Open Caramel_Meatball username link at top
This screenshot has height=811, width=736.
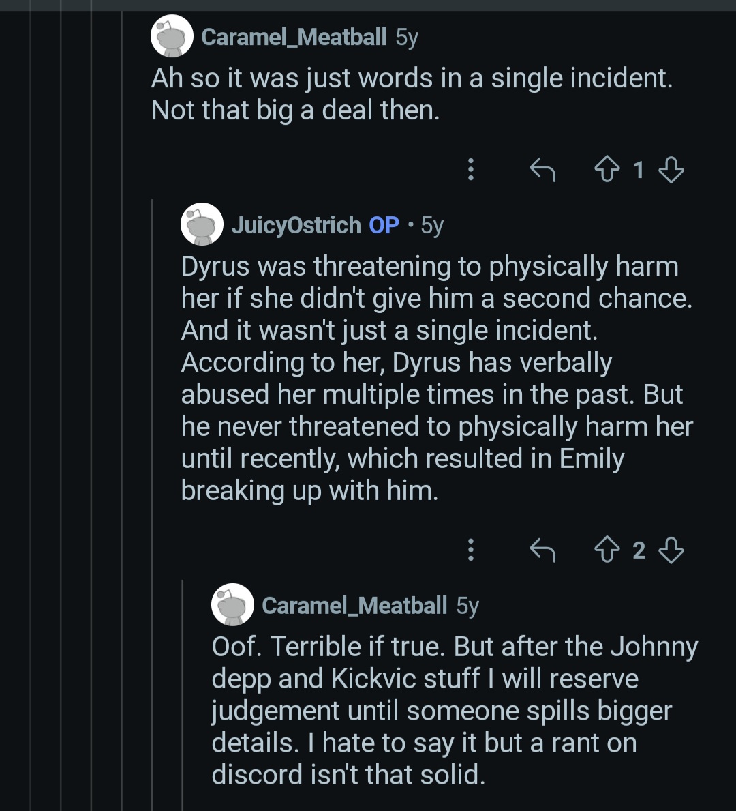point(294,37)
